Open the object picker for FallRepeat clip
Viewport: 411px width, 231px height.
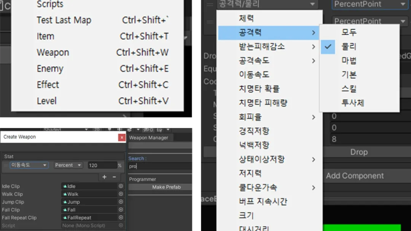click(121, 217)
